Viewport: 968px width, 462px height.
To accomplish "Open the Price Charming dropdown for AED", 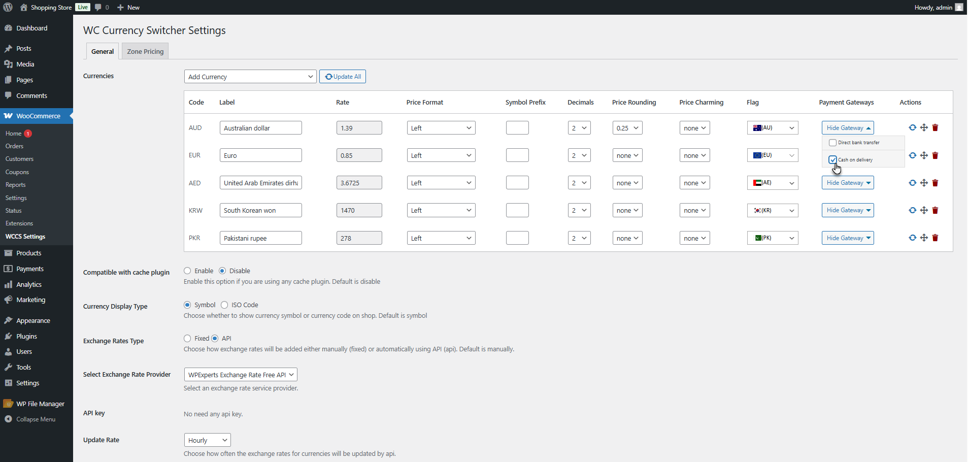I will 695,183.
